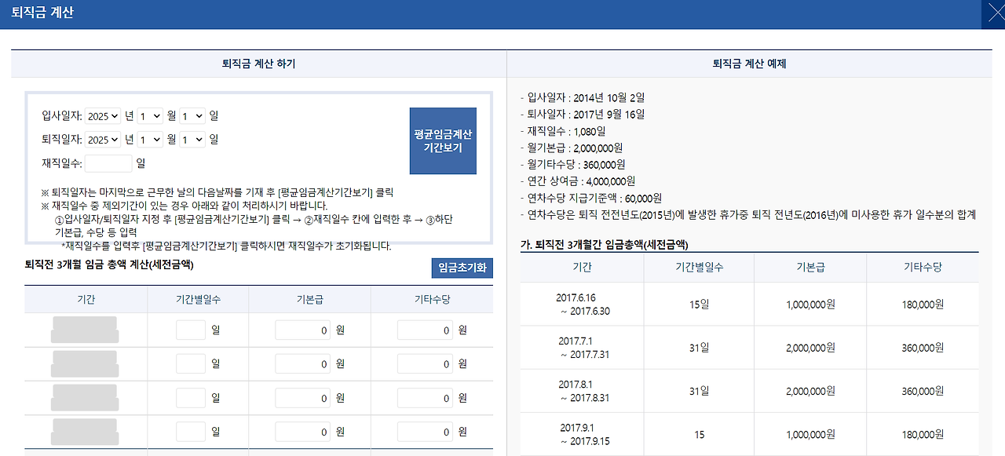The image size is (1005, 456).
Task: Click example period cell 2017.9.1 ~ 2017.9.15
Action: [x=581, y=434]
